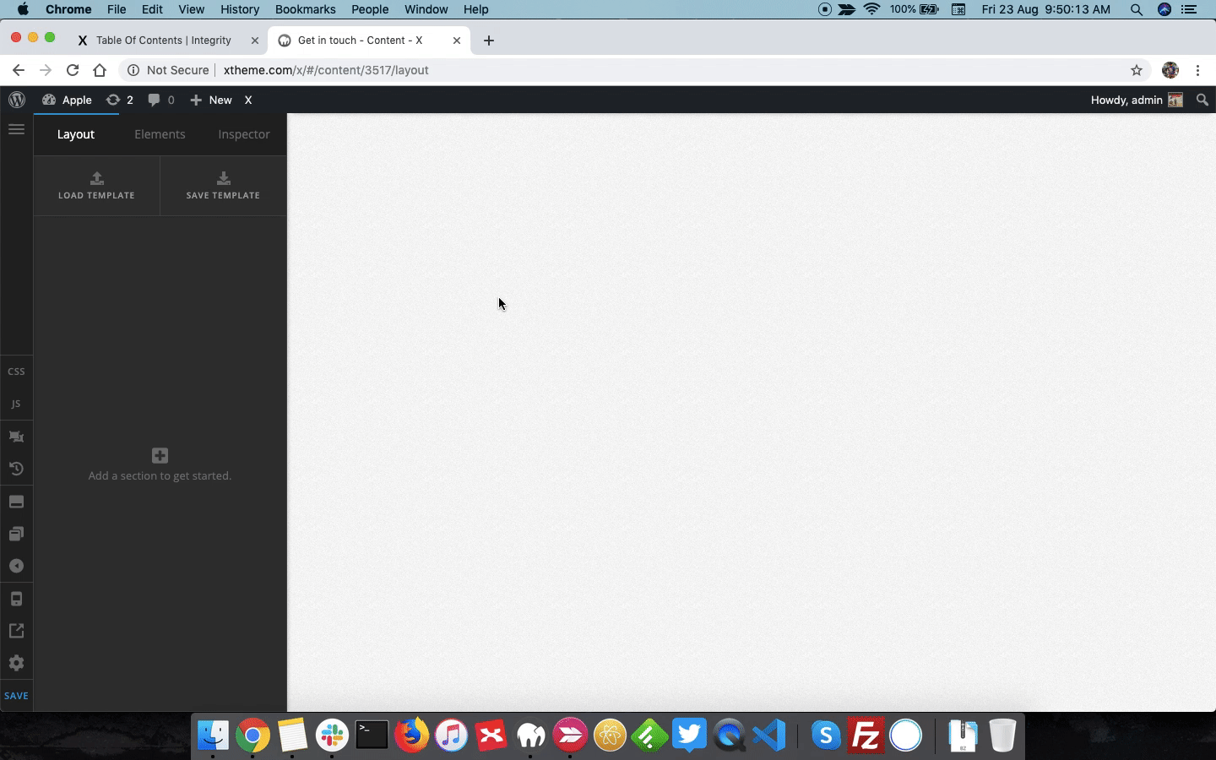The width and height of the screenshot is (1216, 760).
Task: Open Terminal from the dock
Action: pos(372,736)
